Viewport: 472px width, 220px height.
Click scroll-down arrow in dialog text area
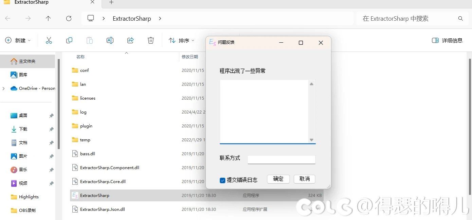pos(312,140)
